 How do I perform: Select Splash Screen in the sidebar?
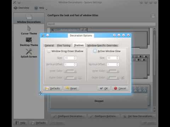click(29, 53)
